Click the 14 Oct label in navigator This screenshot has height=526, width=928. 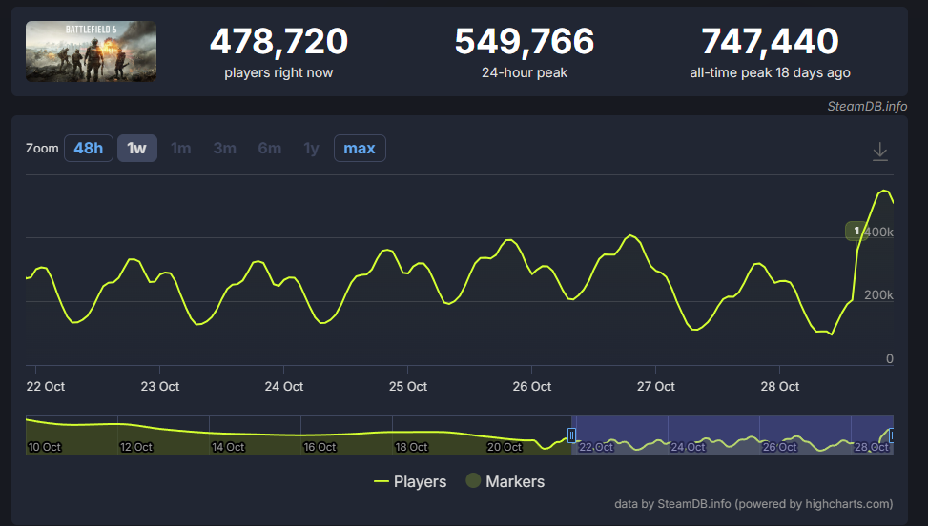pos(228,447)
